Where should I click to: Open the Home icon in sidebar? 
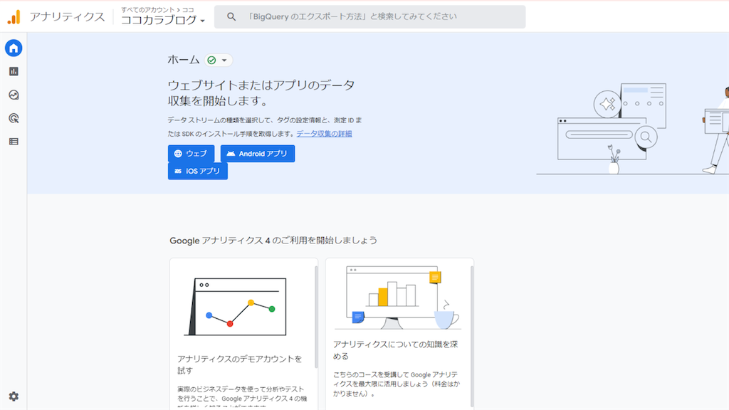point(14,48)
